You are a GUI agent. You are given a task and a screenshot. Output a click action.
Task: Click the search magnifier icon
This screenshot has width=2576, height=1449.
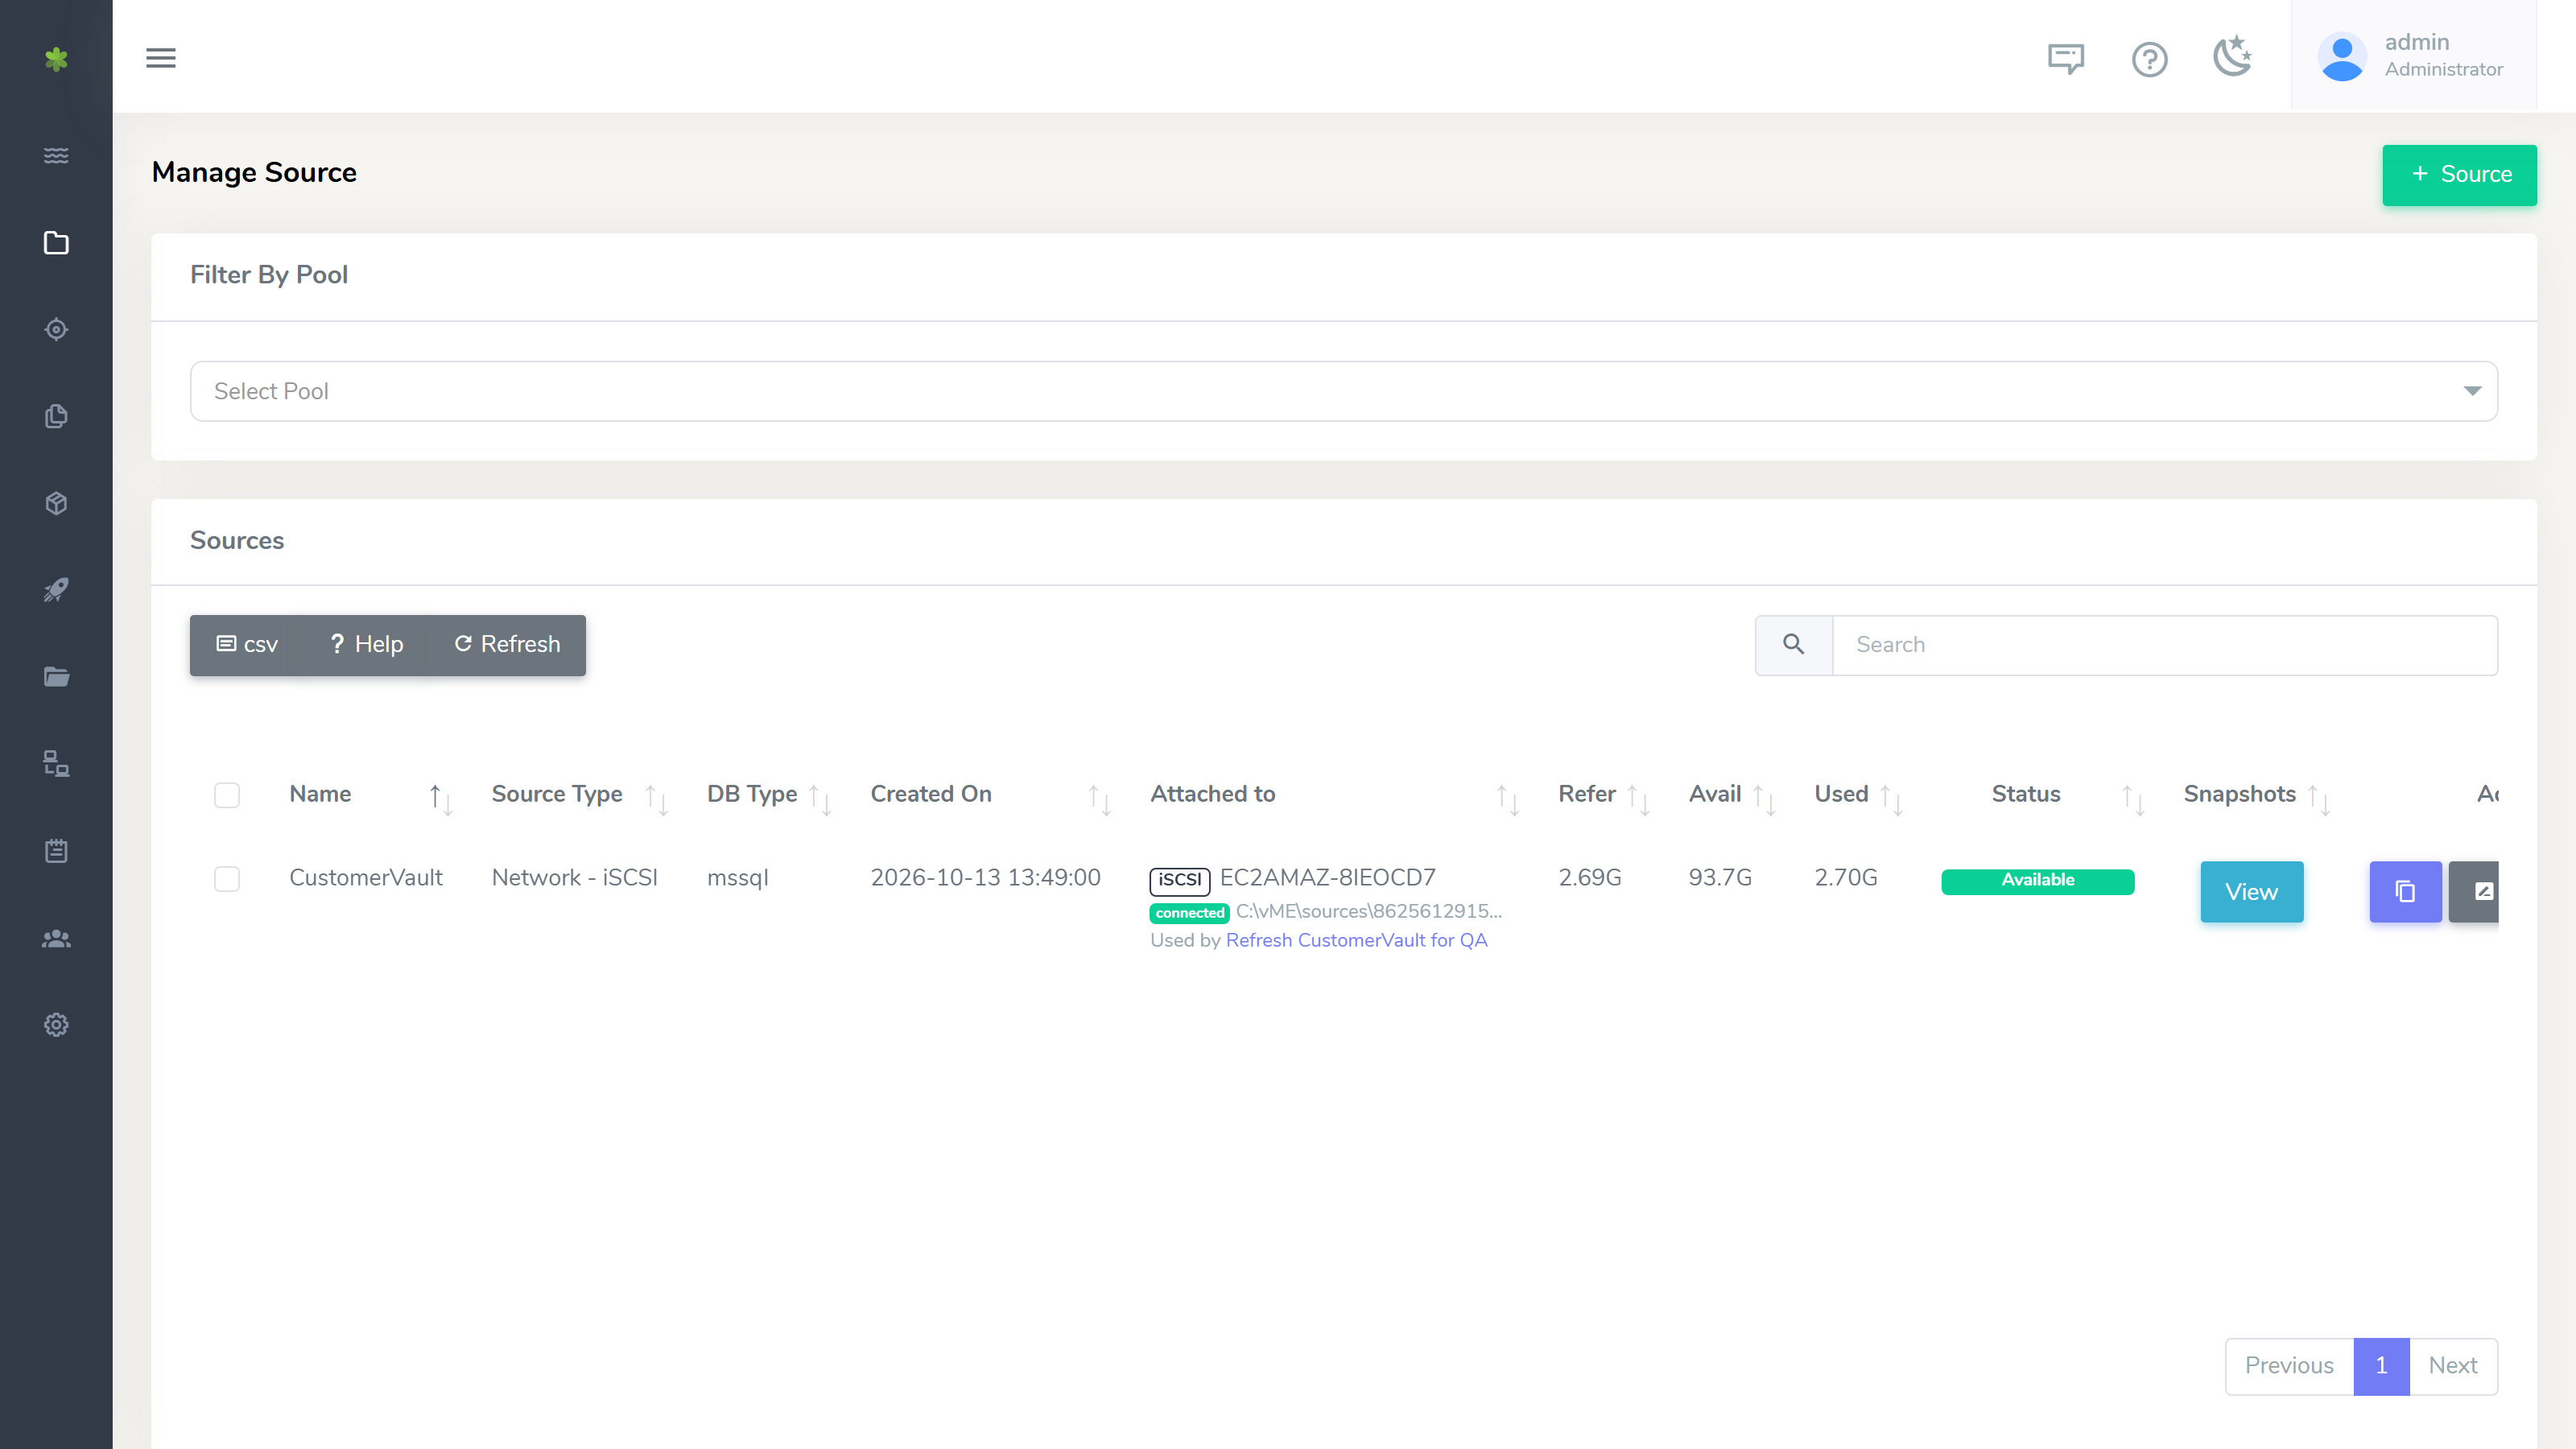pos(1793,645)
